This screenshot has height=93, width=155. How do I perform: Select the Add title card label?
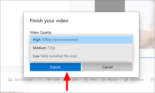pos(23,80)
